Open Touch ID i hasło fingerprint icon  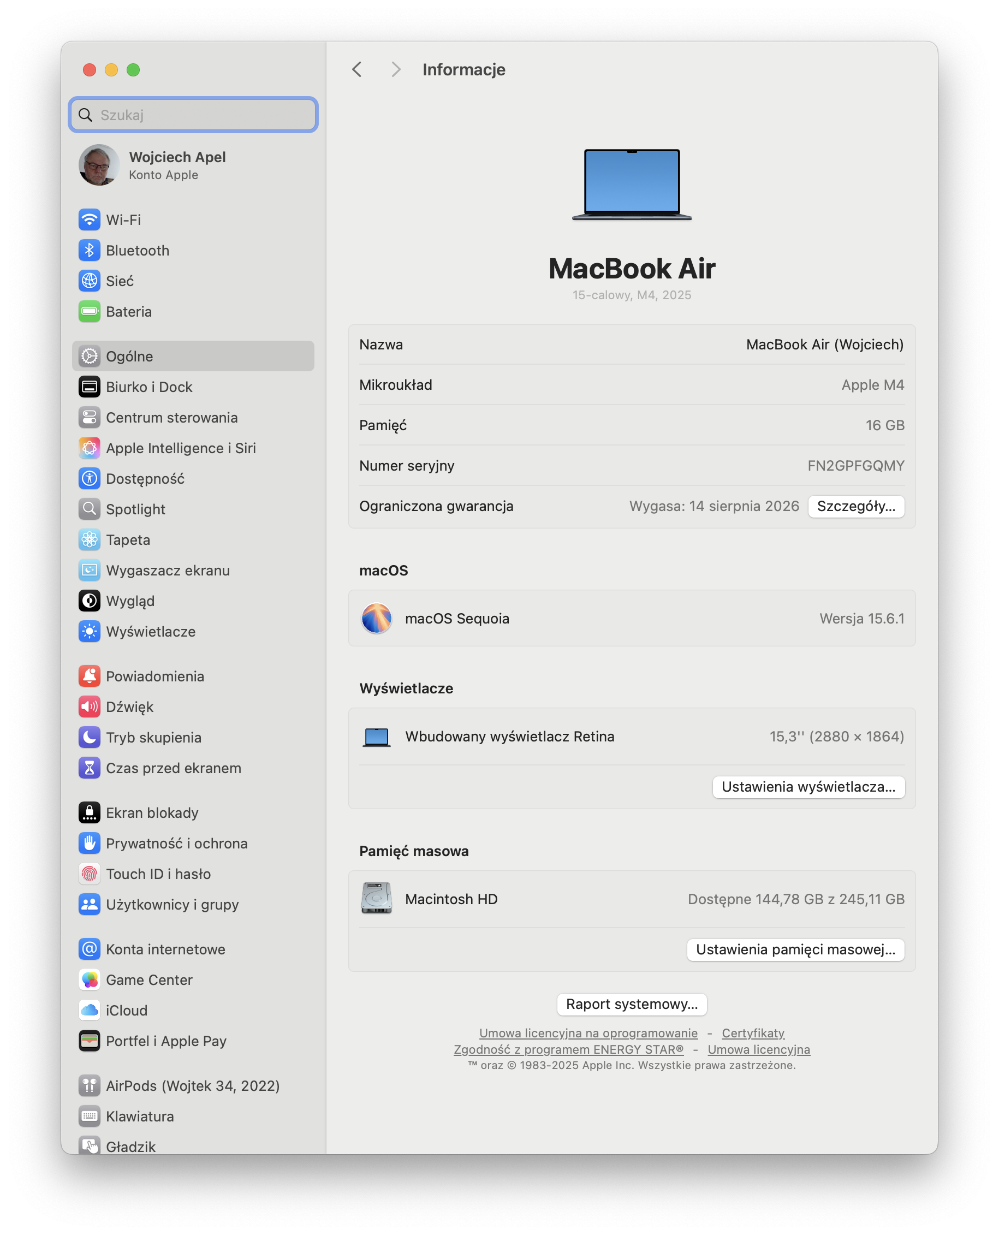[89, 874]
